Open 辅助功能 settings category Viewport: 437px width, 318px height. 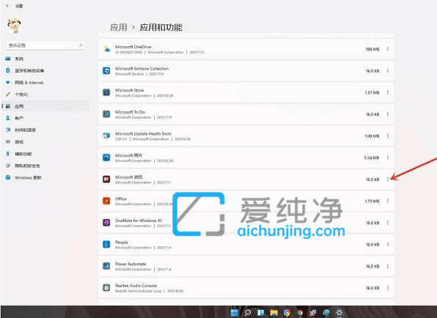(45, 154)
